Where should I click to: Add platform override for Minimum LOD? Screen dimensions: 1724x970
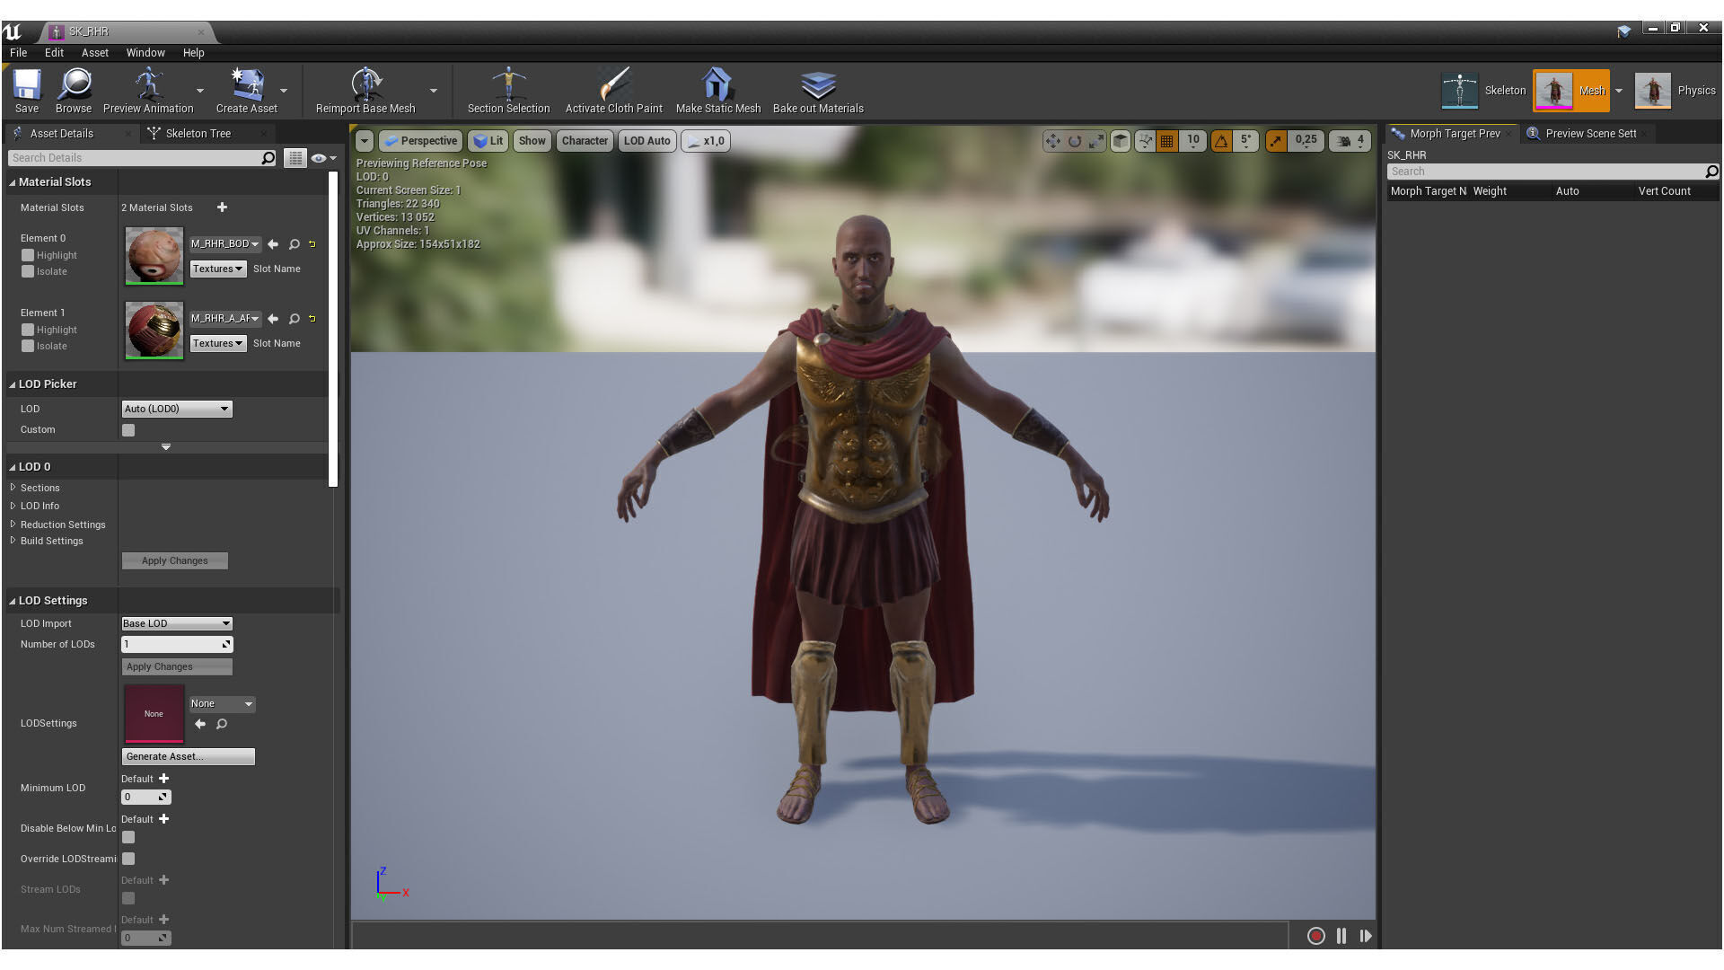pos(163,779)
